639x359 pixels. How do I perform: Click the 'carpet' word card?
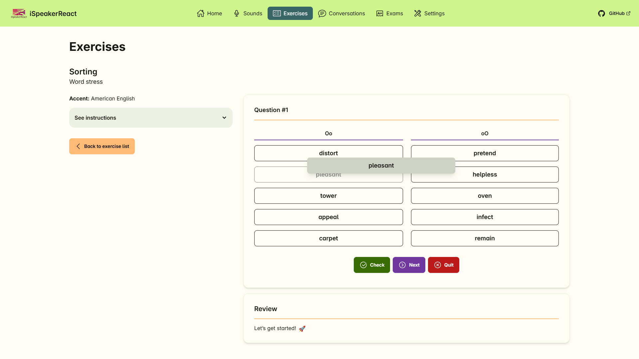click(x=328, y=238)
